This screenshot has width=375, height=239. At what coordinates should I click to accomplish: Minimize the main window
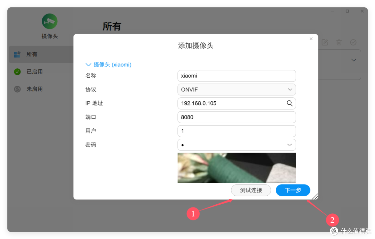[x=332, y=11]
